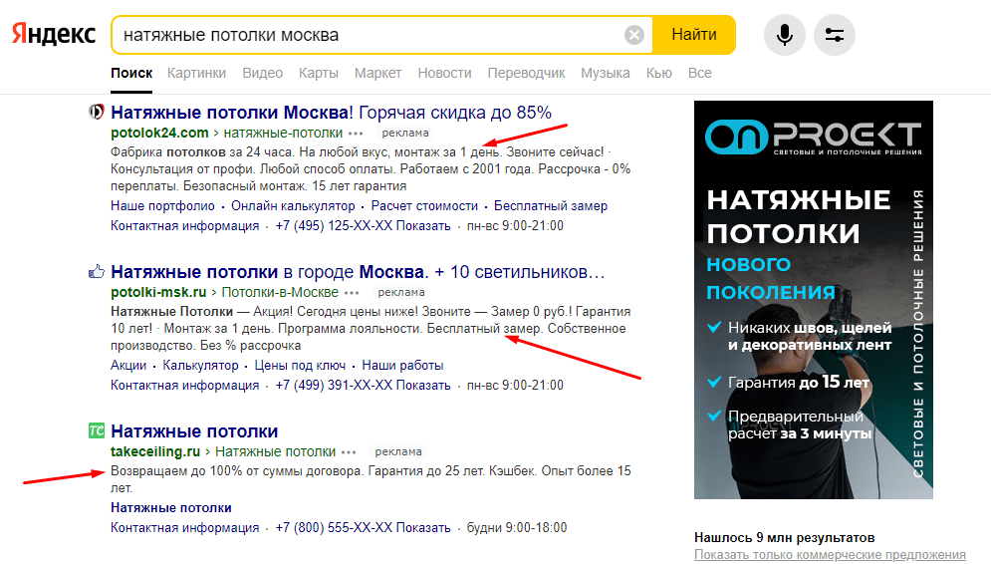Screen dimensions: 991x564
Task: Open the Калькулятор sitelink
Action: 200,366
